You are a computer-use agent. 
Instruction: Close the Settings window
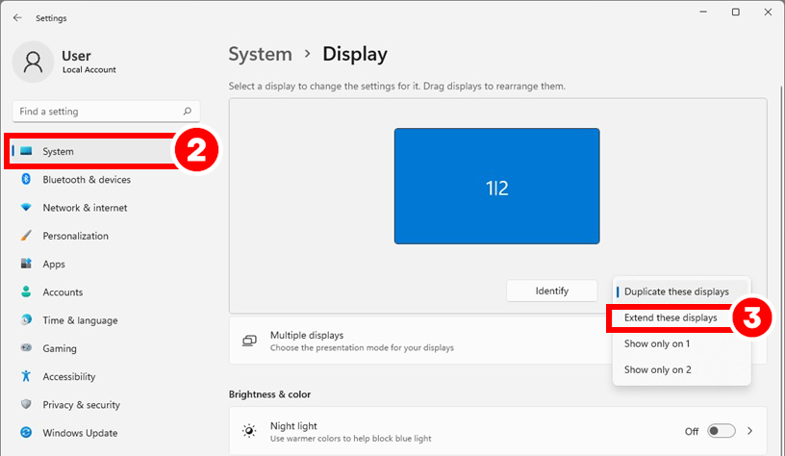pos(768,12)
